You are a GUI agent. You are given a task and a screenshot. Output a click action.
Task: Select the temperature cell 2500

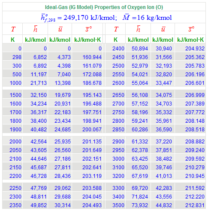coord(118,66)
